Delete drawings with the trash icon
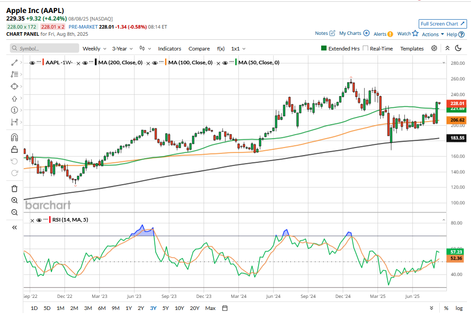Viewport: 471px width, 318px height. [x=14, y=188]
